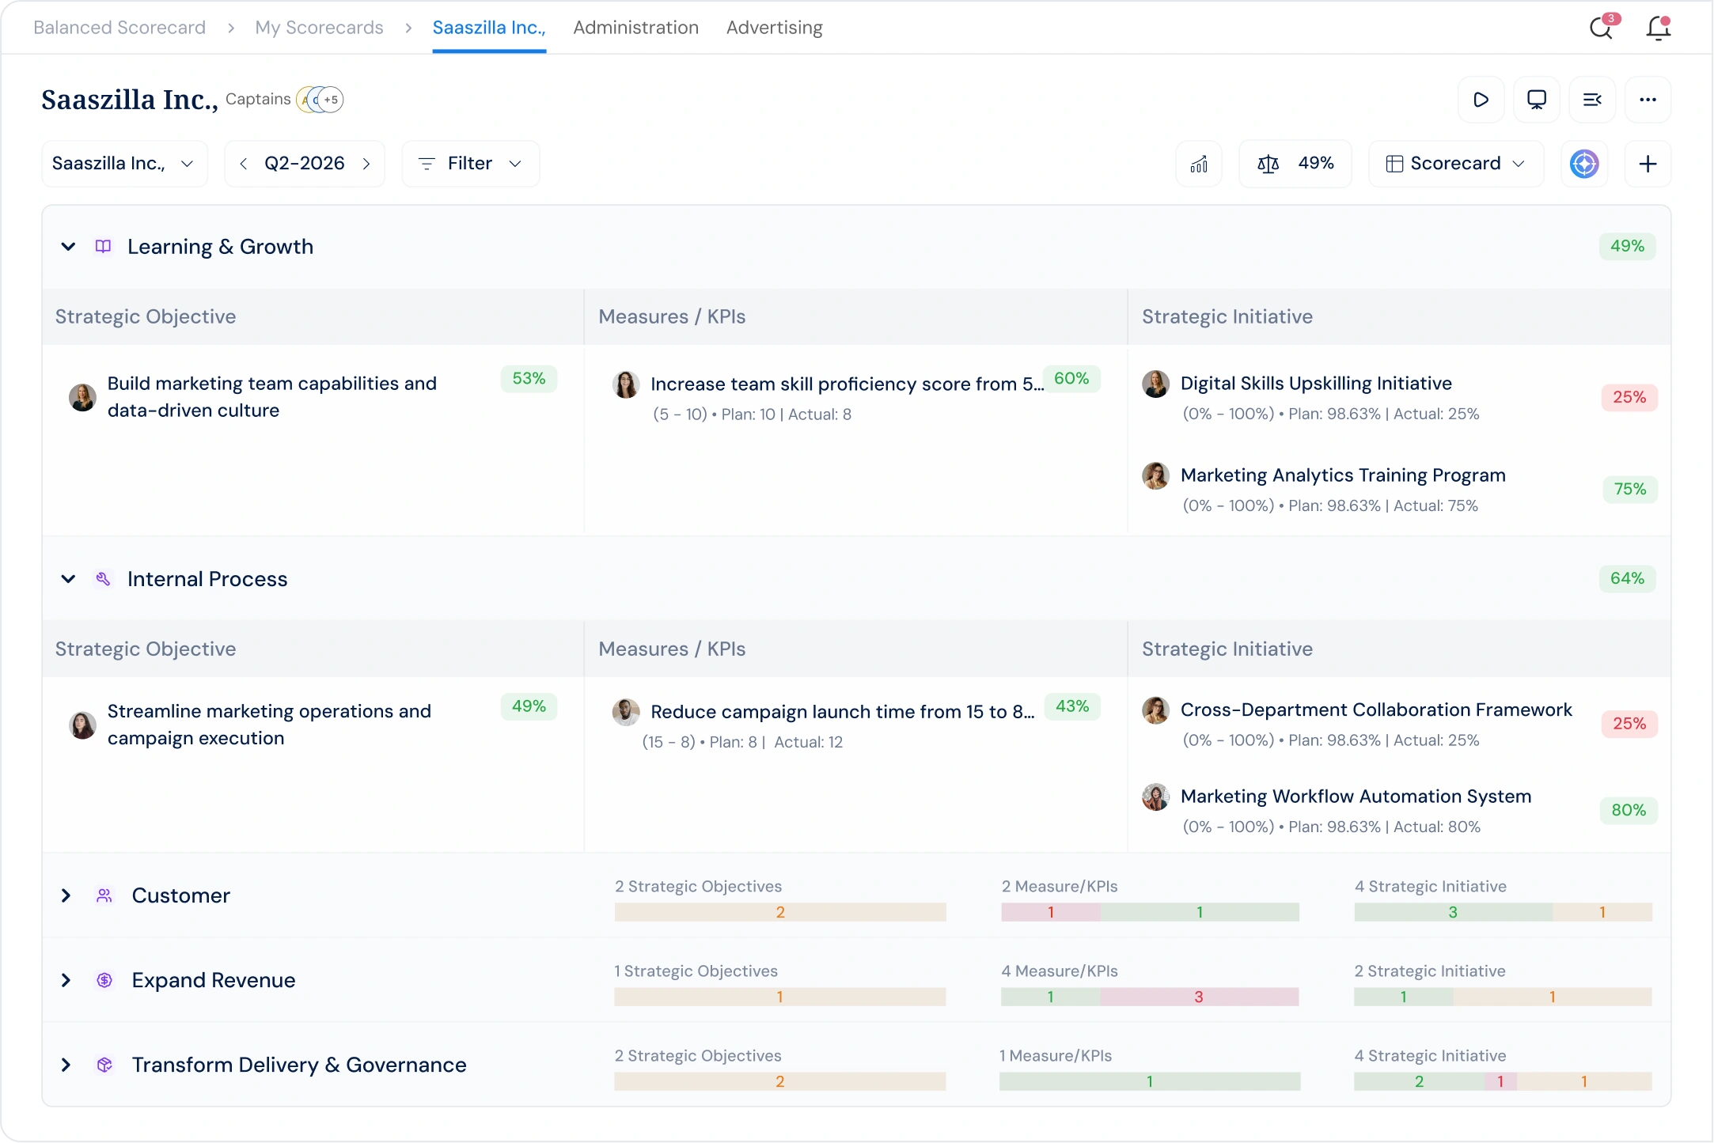Click the 25% Digital Skills Upskilling badge
The height and width of the screenshot is (1143, 1714).
1629,398
